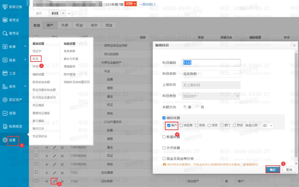299x187 pixels.
Task: Expand the tab list dropdown arrow next to 科目
Action: coord(69,13)
